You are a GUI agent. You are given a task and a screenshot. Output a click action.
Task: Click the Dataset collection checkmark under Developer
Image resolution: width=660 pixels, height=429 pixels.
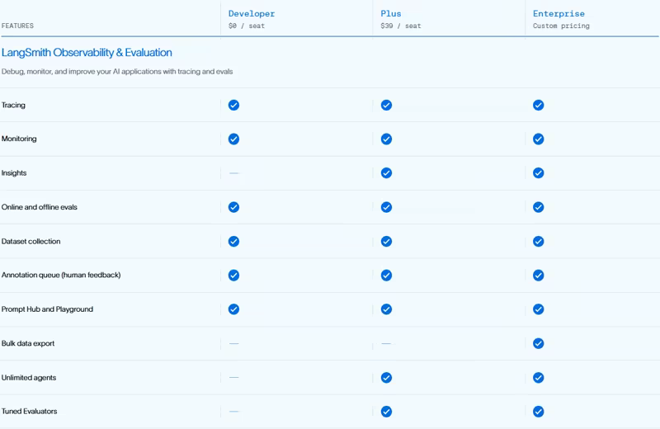click(233, 241)
